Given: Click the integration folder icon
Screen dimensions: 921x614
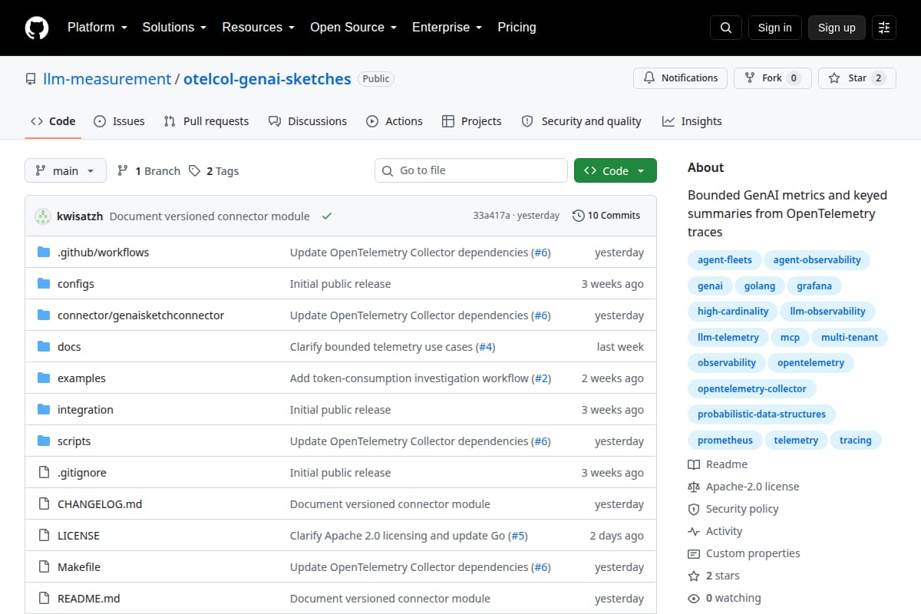Looking at the screenshot, I should pos(44,410).
